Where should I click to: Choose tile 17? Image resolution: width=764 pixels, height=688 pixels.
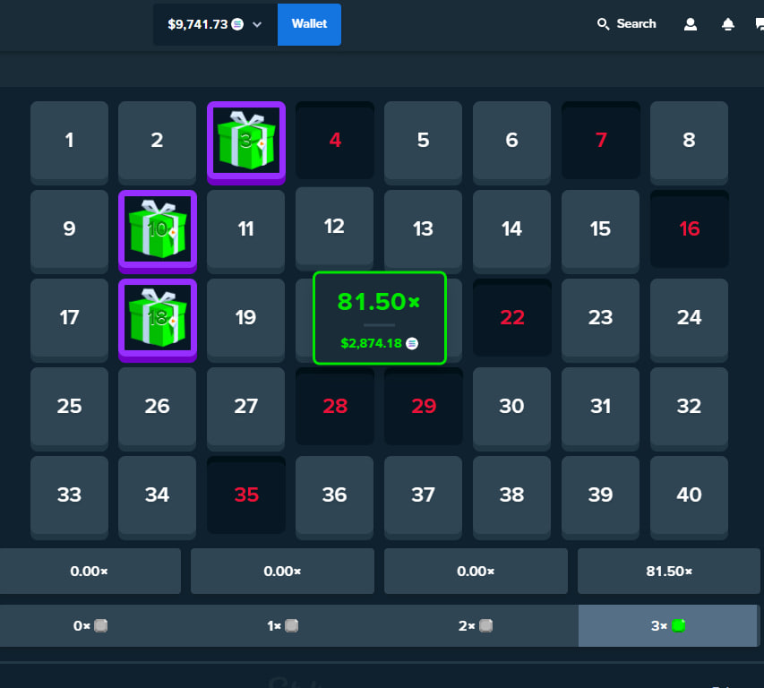click(x=69, y=318)
